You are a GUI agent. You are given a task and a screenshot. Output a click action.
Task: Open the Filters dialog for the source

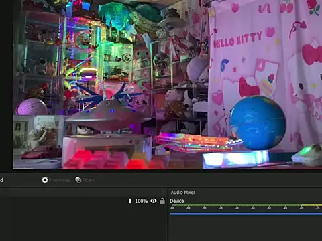pos(85,180)
